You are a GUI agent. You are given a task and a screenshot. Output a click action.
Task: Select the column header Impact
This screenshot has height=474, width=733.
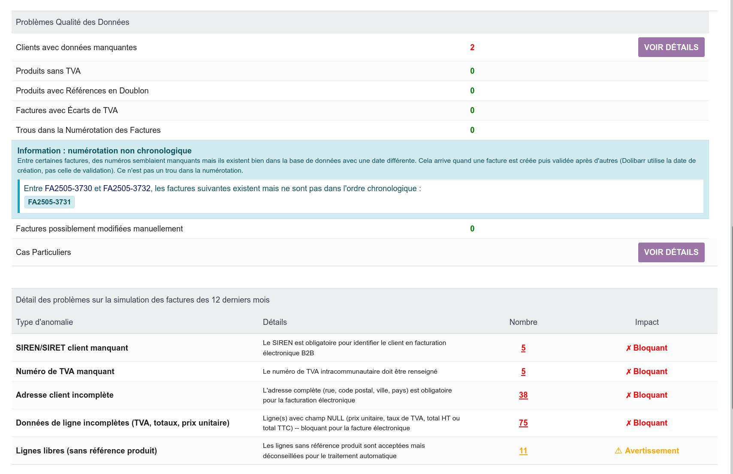coord(647,322)
